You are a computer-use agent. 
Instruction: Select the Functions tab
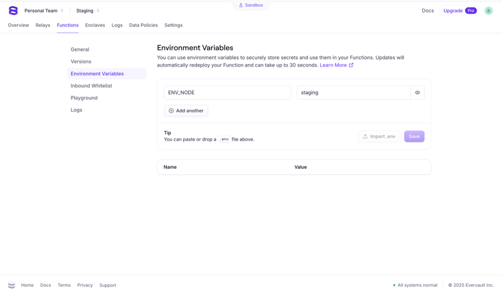coord(68,25)
